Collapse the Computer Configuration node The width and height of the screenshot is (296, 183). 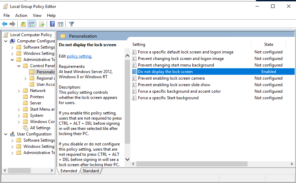point(6,41)
